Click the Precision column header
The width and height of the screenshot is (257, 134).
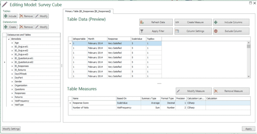[x=181, y=99]
